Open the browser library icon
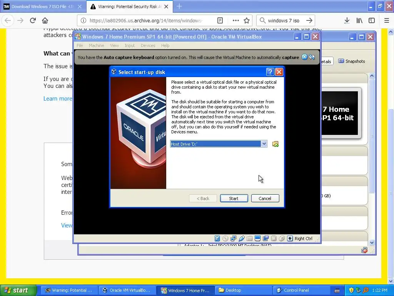This screenshot has height=296, width=394. [x=359, y=20]
